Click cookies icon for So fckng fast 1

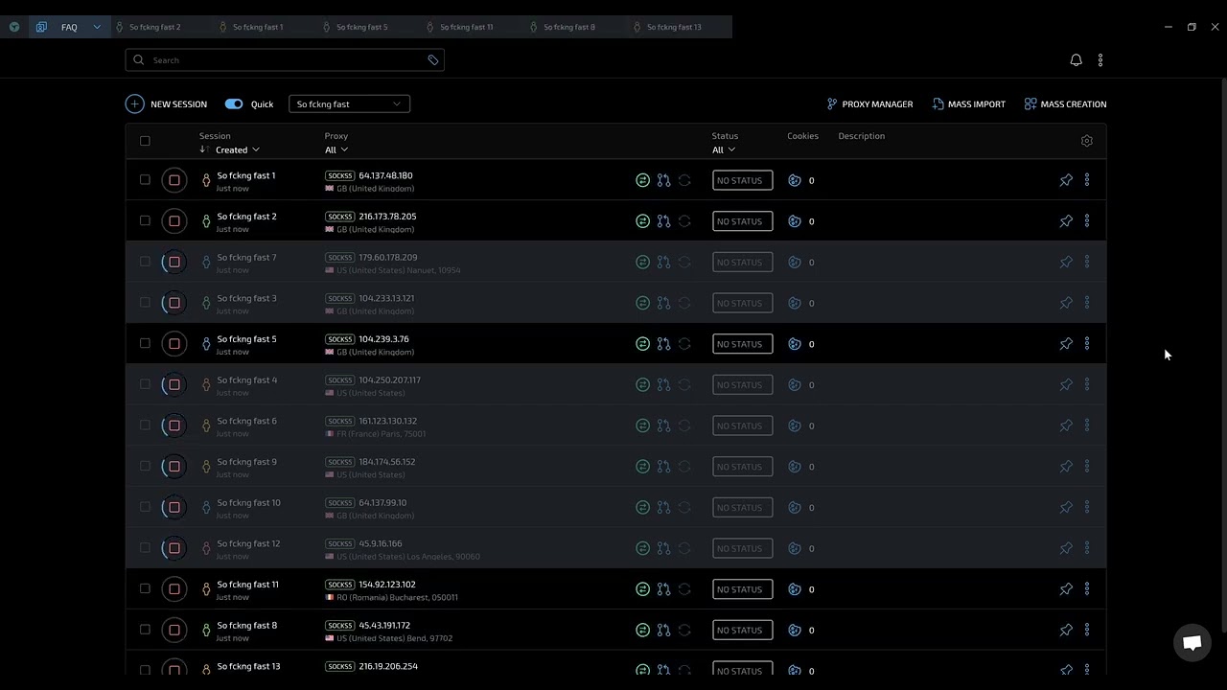794,180
